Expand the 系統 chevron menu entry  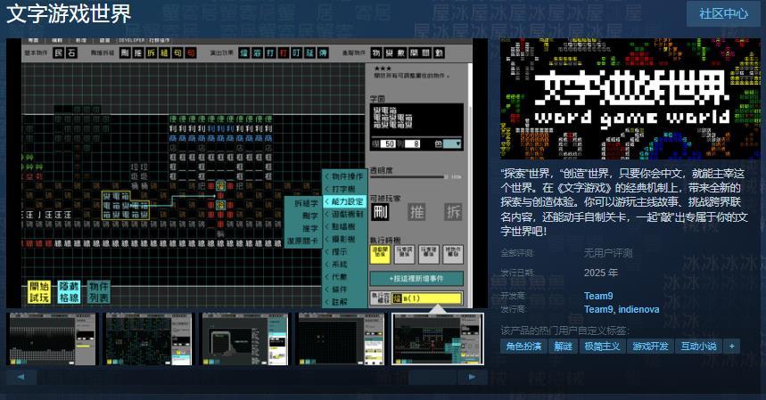pos(339,265)
